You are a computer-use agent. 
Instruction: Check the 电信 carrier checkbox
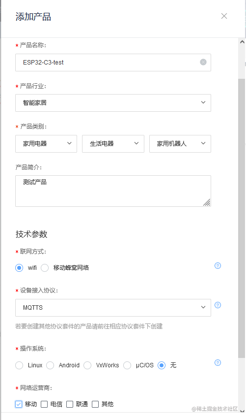(44, 404)
